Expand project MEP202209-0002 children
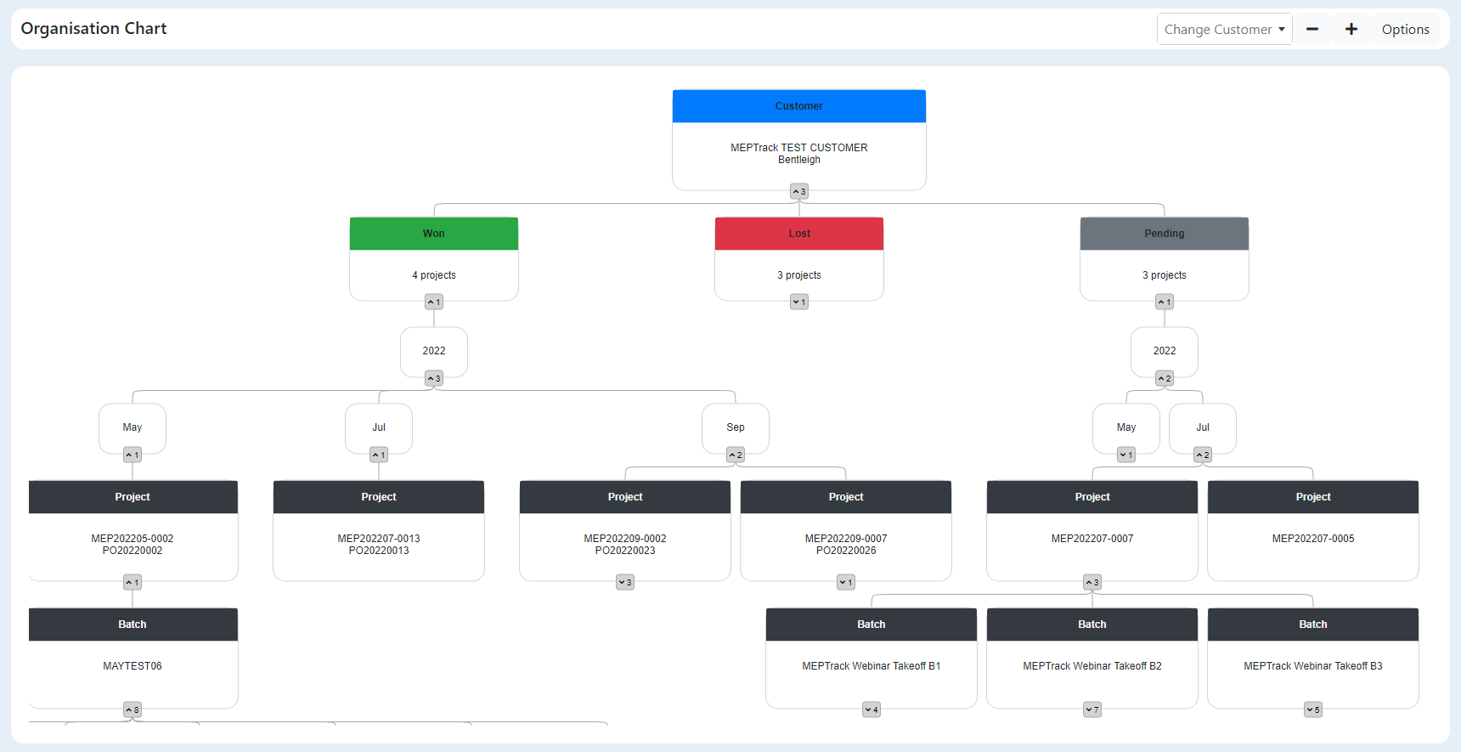Image resolution: width=1461 pixels, height=752 pixels. coord(625,582)
